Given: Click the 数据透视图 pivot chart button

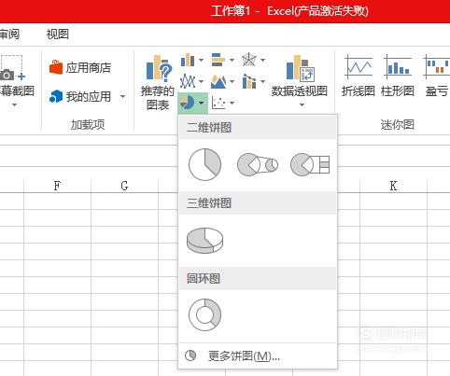Looking at the screenshot, I should point(300,76).
